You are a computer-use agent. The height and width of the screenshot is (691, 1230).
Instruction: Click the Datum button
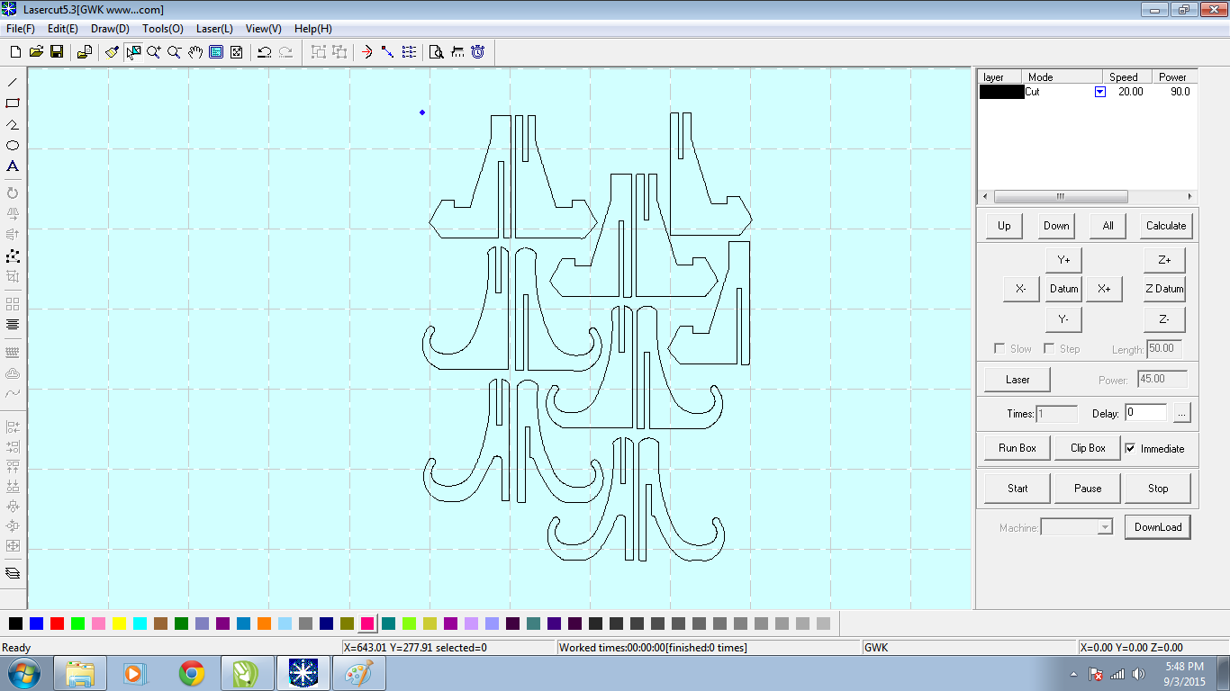[1063, 289]
